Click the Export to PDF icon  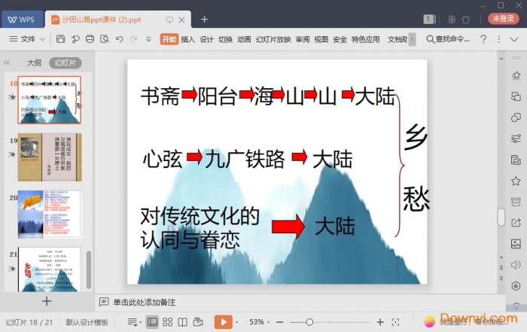click(x=75, y=39)
